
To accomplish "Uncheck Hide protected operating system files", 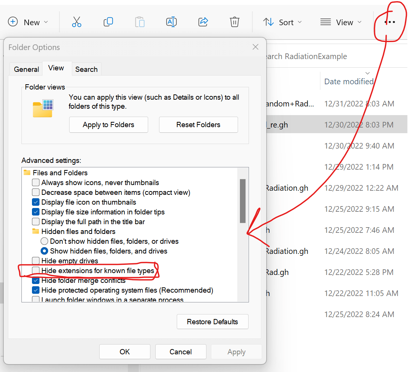I will tap(36, 290).
